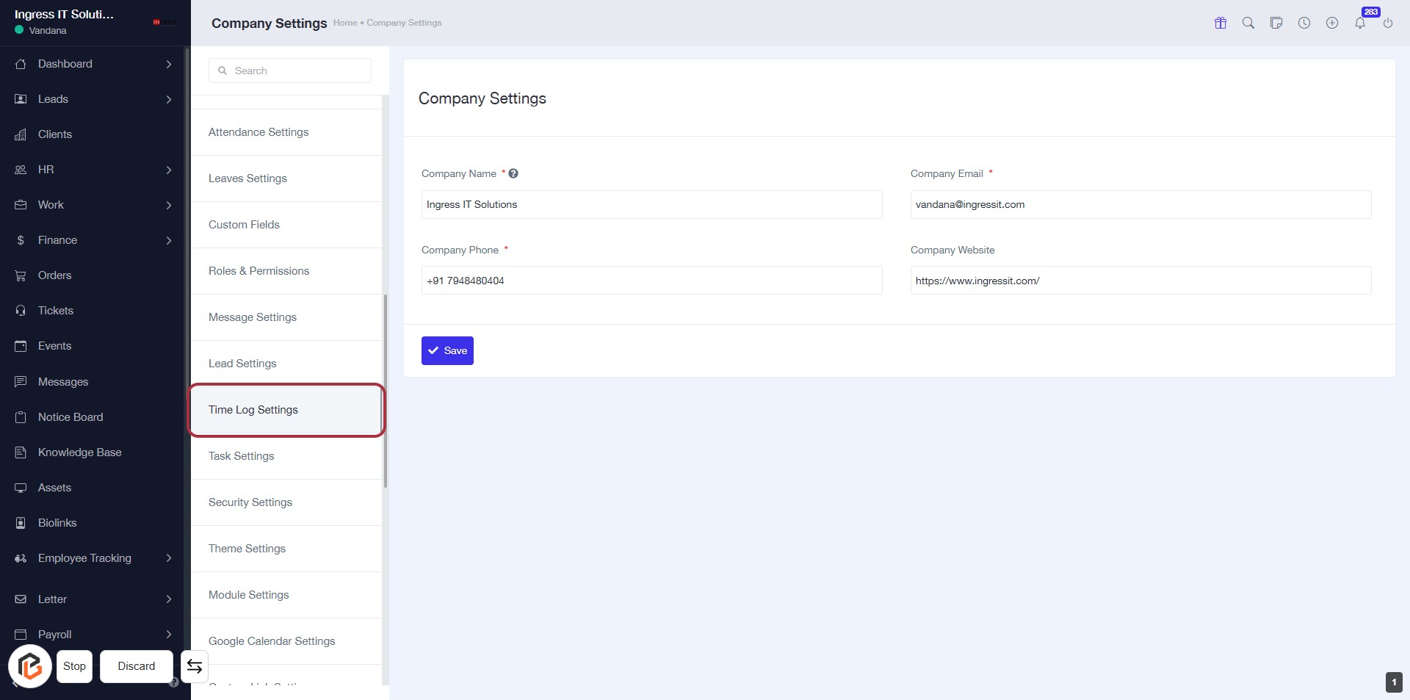Open notifications bell with 283 badge

coord(1360,23)
